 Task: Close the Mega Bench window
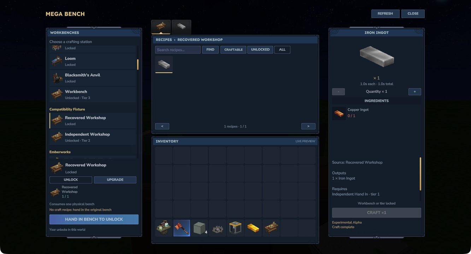point(413,14)
